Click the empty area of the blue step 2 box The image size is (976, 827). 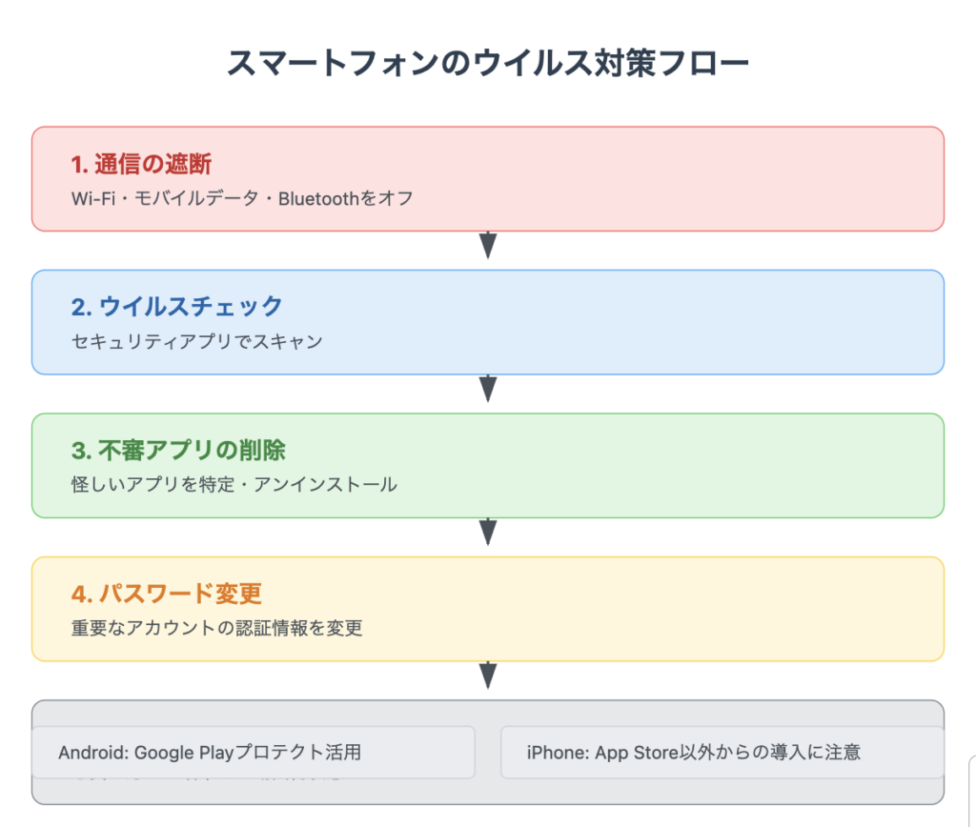click(684, 322)
